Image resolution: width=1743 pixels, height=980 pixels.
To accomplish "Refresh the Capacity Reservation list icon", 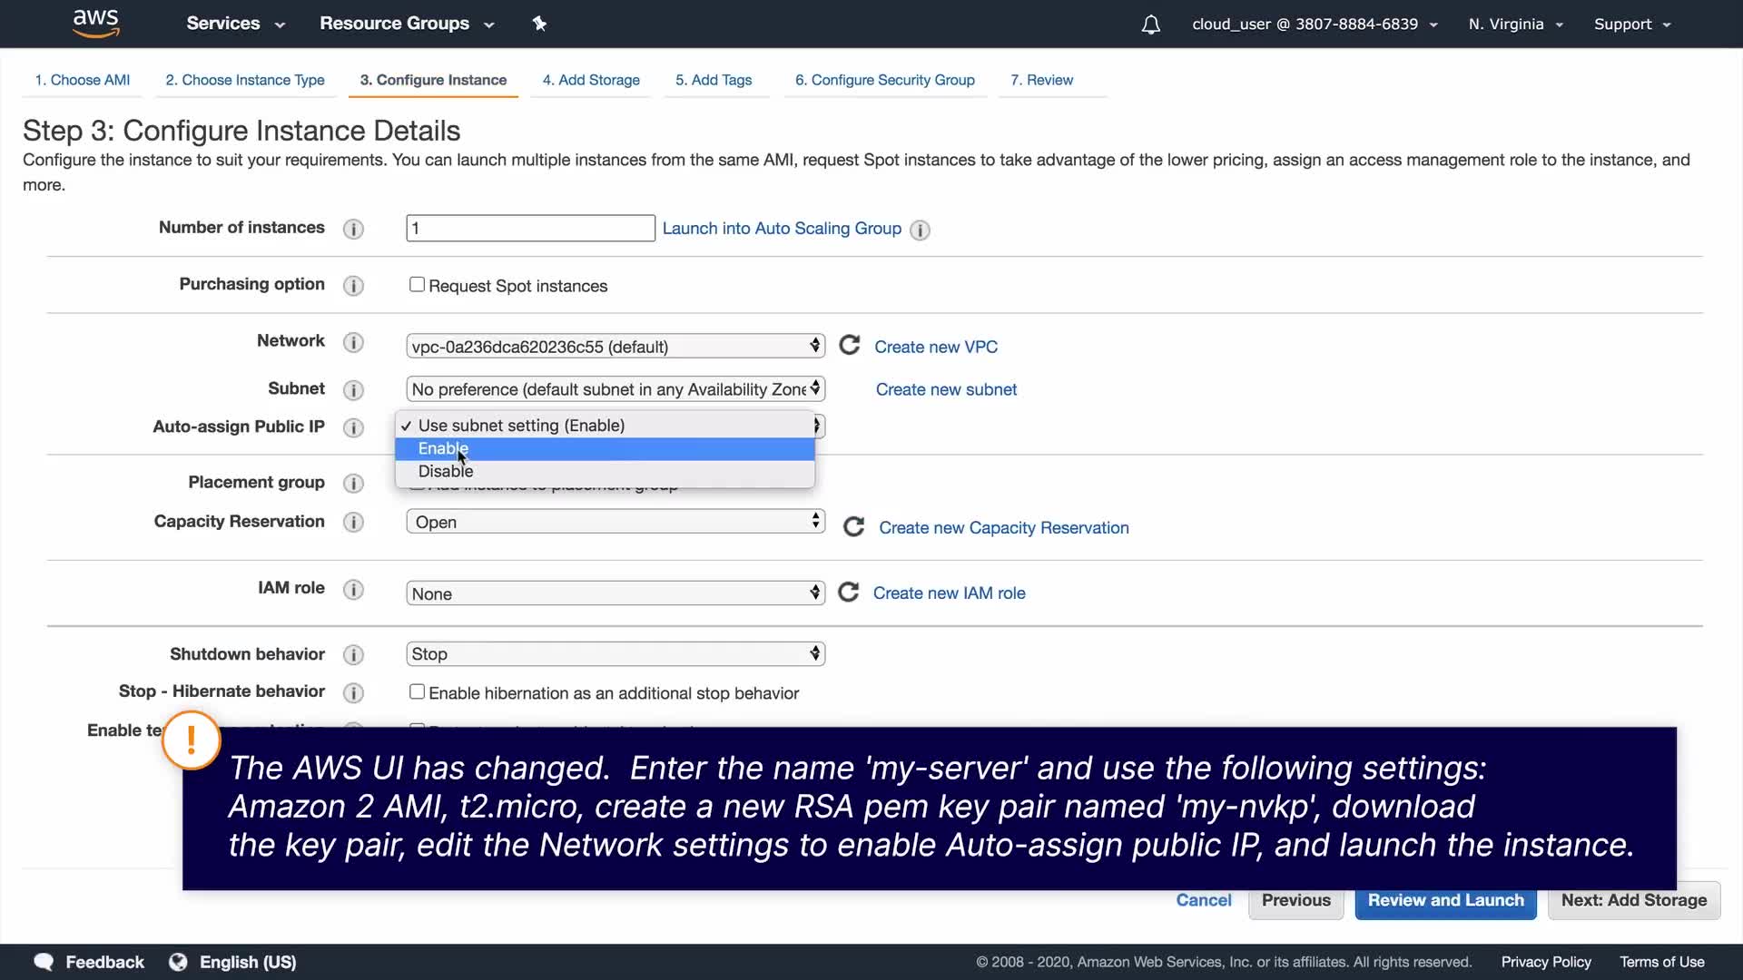I will point(853,527).
